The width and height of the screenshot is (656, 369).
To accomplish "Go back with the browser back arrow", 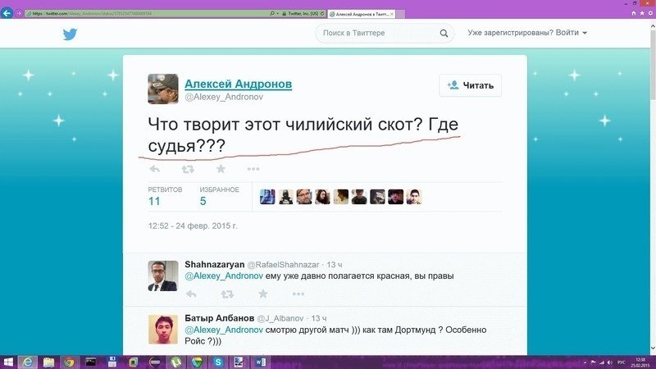I will point(7,13).
